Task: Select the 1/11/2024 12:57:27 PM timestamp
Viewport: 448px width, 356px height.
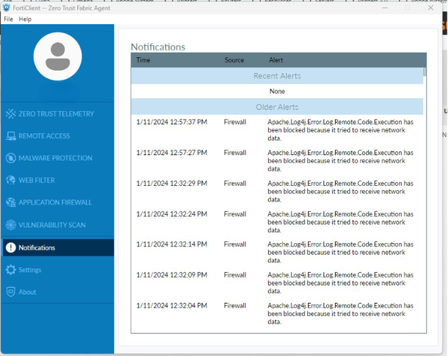Action: pos(172,153)
